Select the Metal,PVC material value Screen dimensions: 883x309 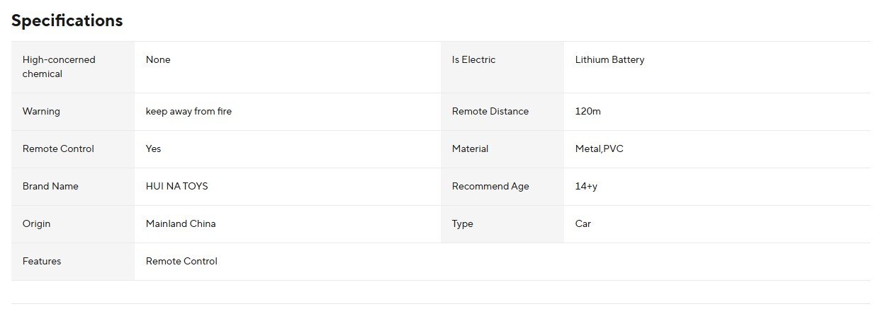click(599, 149)
